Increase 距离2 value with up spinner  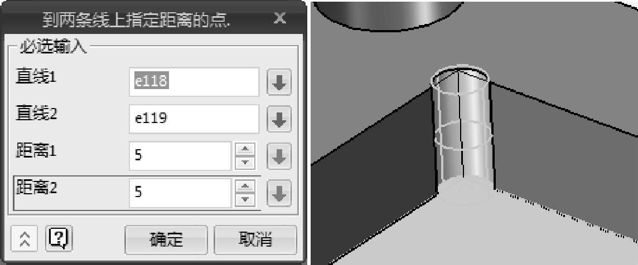245,186
